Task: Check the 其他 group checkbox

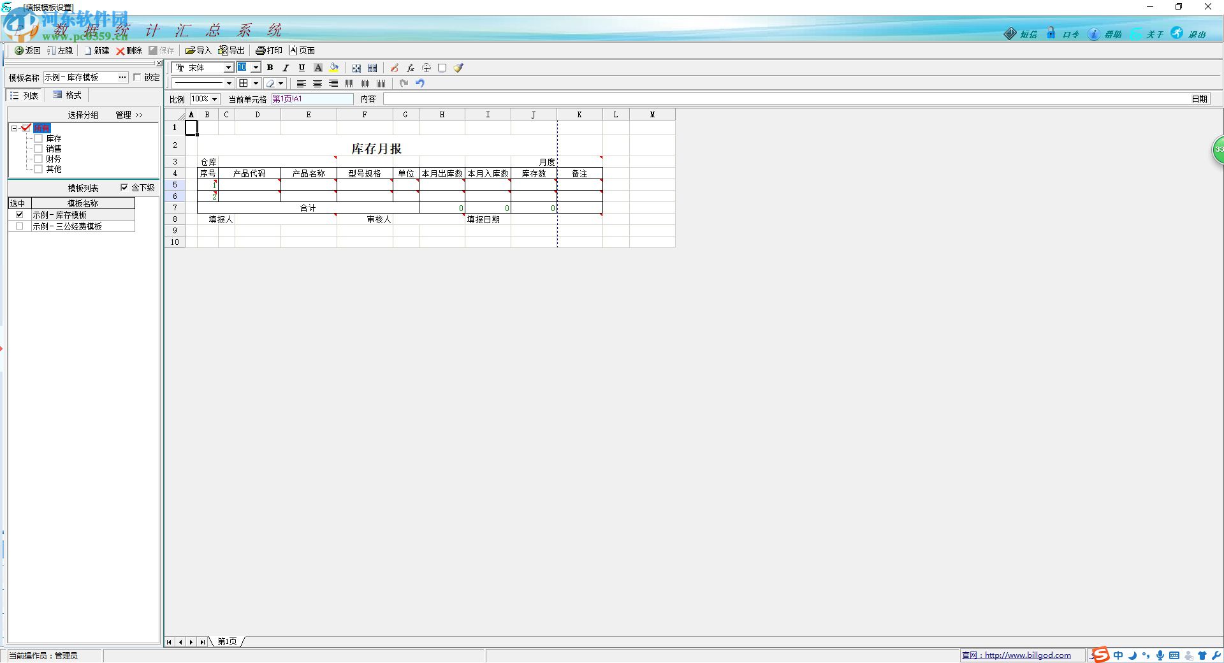Action: click(38, 169)
